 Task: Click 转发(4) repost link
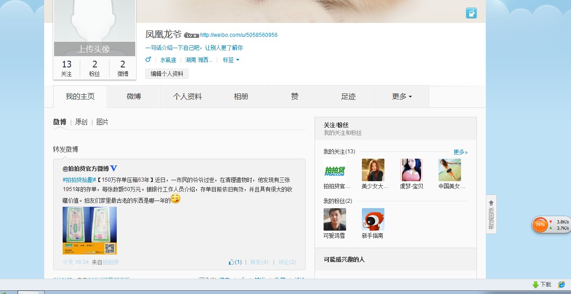coord(259,262)
